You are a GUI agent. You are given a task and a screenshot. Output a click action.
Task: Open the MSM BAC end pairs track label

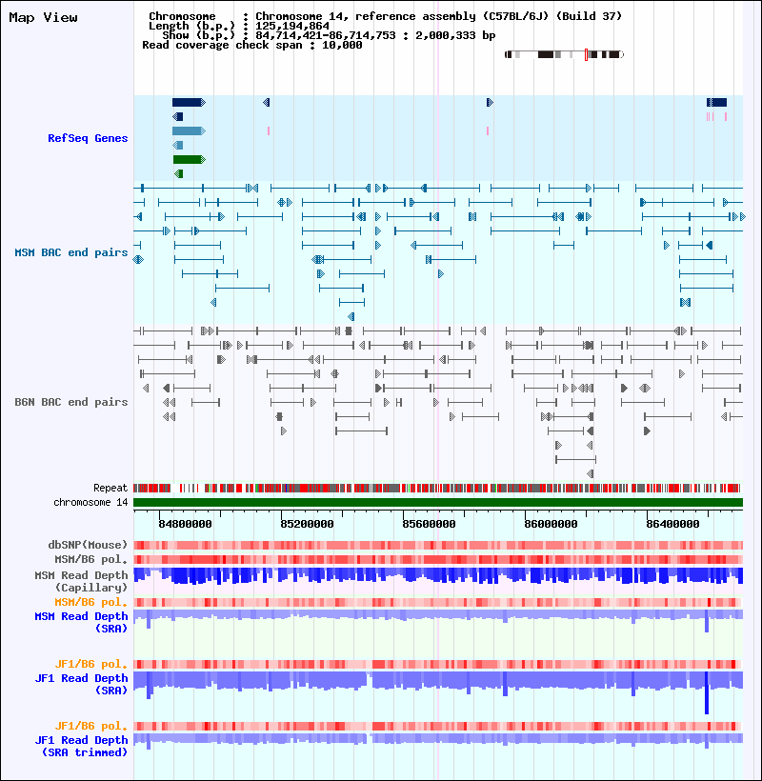click(x=71, y=252)
